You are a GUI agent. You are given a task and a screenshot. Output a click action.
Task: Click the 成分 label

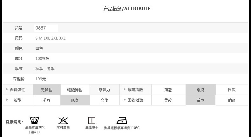click(x=19, y=58)
